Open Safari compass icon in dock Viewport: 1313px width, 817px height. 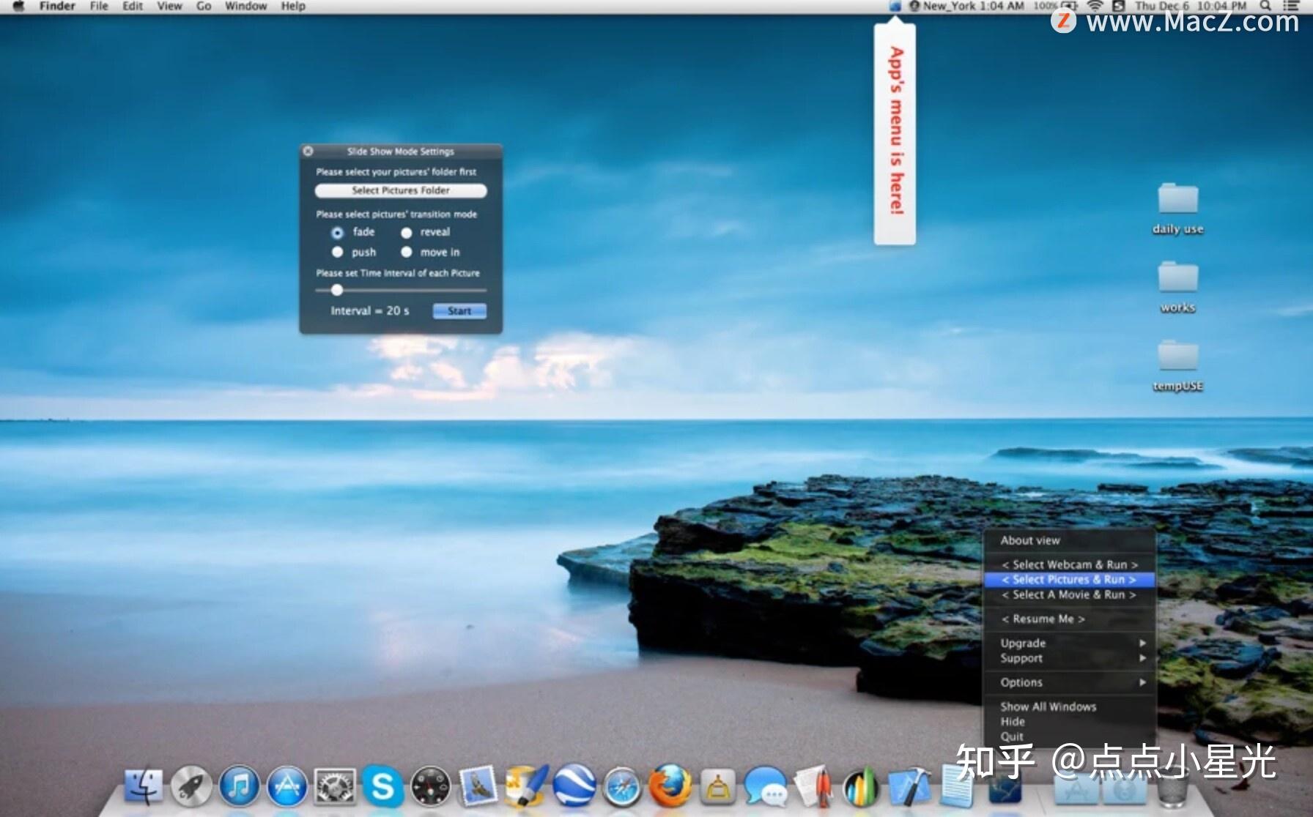pos(621,787)
